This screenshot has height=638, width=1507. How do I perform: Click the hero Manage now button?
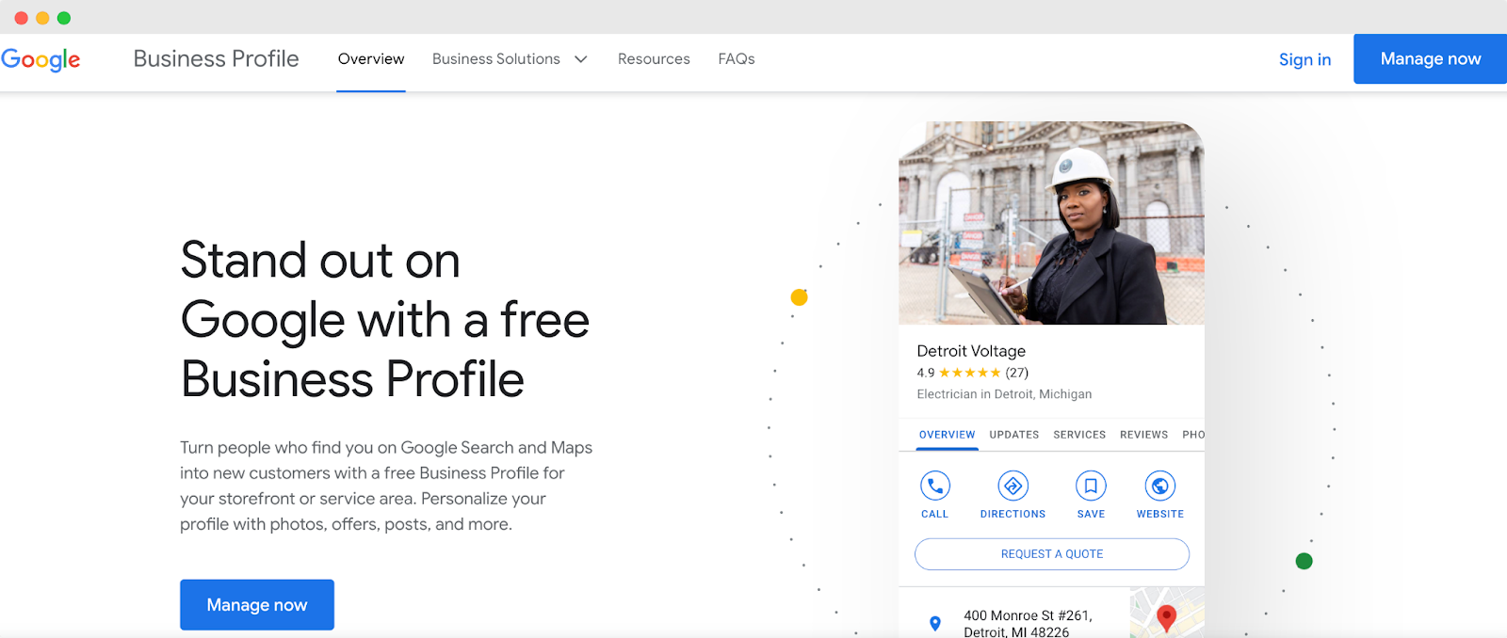pos(257,605)
